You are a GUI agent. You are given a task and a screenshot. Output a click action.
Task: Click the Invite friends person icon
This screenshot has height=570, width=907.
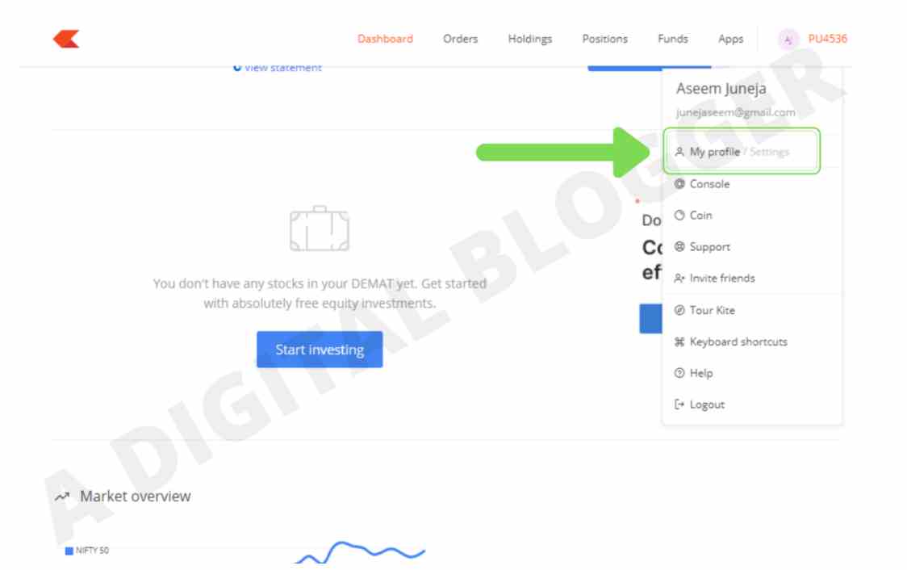coord(679,279)
